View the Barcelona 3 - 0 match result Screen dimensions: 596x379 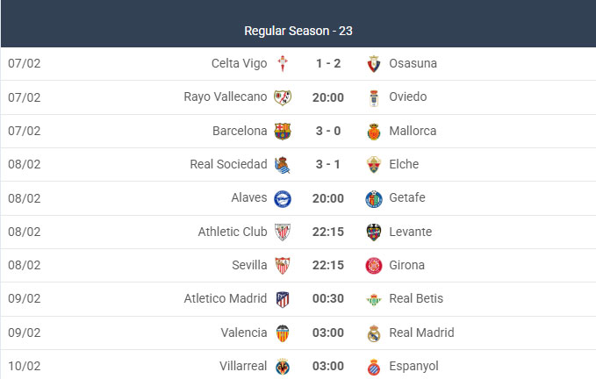[x=328, y=131]
